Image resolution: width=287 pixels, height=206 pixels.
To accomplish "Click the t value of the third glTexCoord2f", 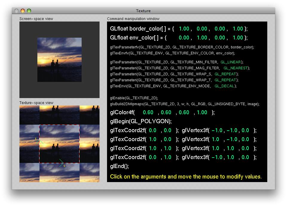I will (x=167, y=148).
